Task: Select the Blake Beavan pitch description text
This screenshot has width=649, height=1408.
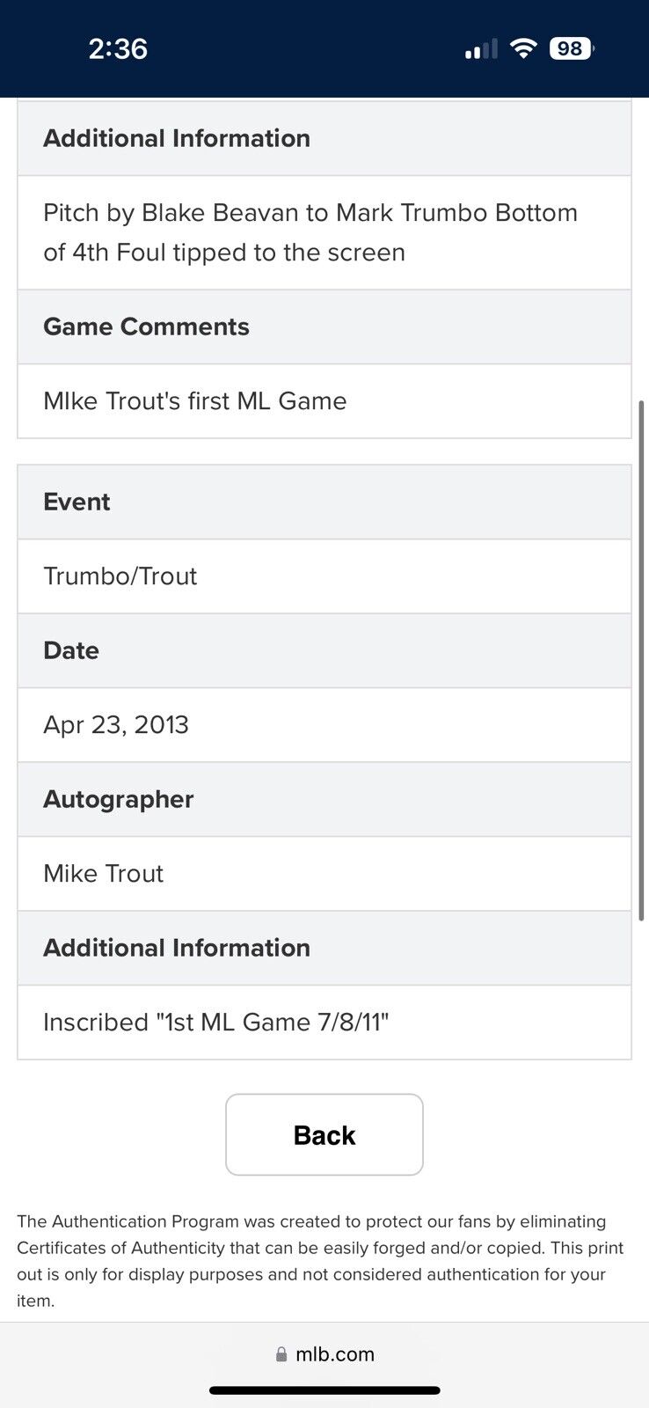Action: point(310,232)
